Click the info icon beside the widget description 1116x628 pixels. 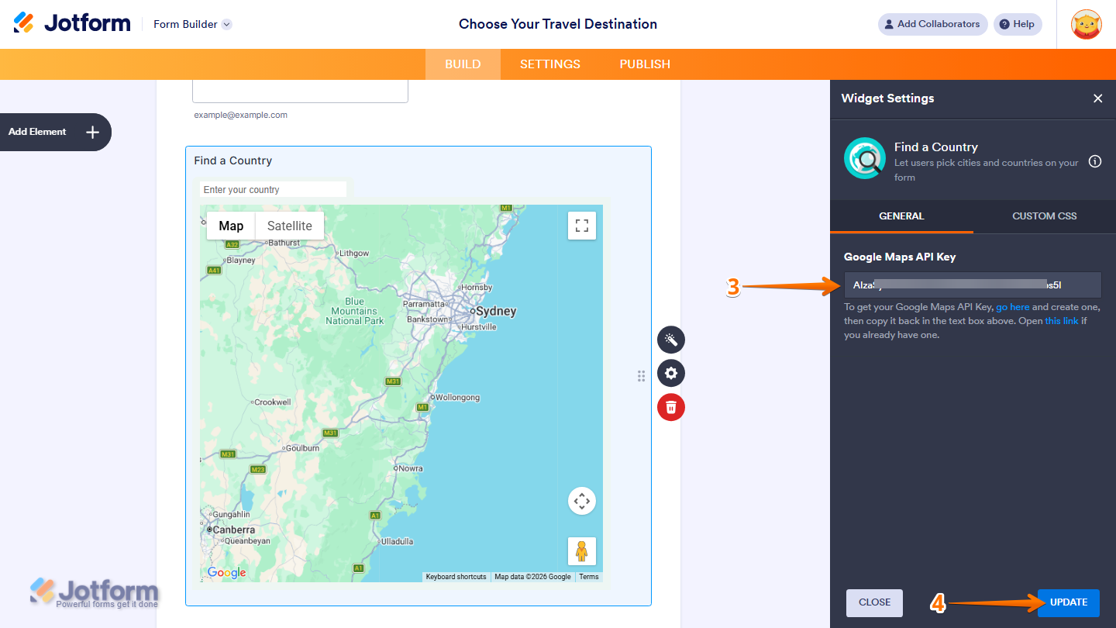[x=1095, y=161]
